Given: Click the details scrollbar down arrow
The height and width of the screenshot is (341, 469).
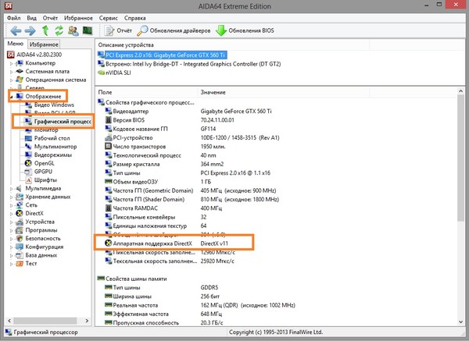Looking at the screenshot, I should [x=461, y=322].
